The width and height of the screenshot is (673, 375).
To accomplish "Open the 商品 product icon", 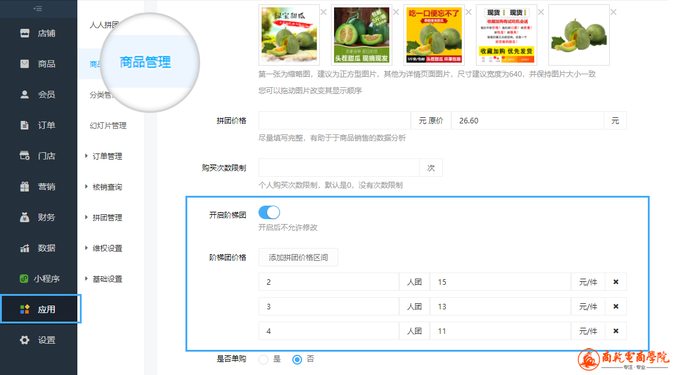I will pos(25,64).
